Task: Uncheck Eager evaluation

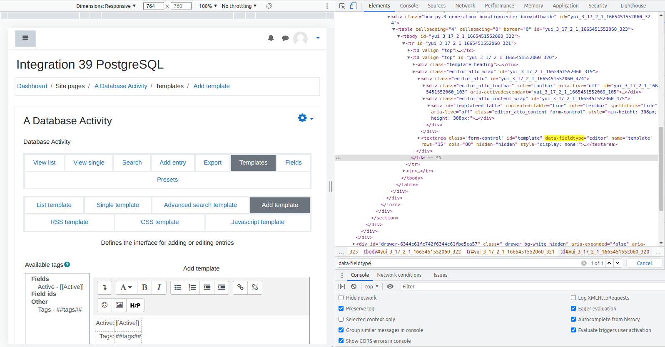Action: click(573, 308)
